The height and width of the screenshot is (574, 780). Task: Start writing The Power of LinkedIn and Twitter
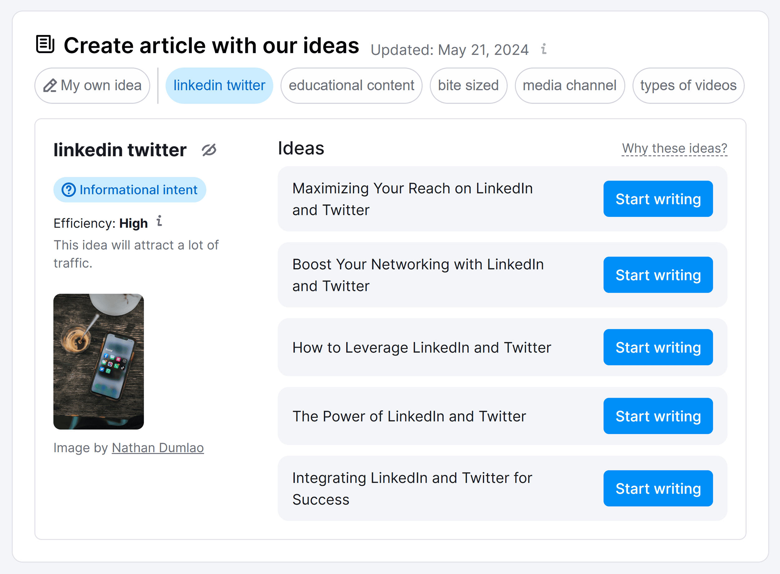[x=658, y=416]
